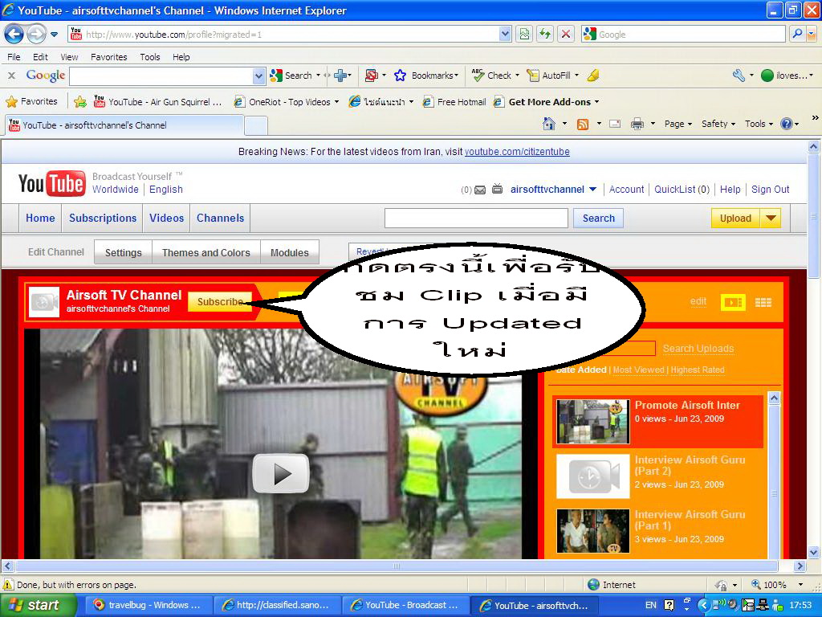The height and width of the screenshot is (617, 822).
Task: Open channel Settings tab
Action: pos(123,253)
